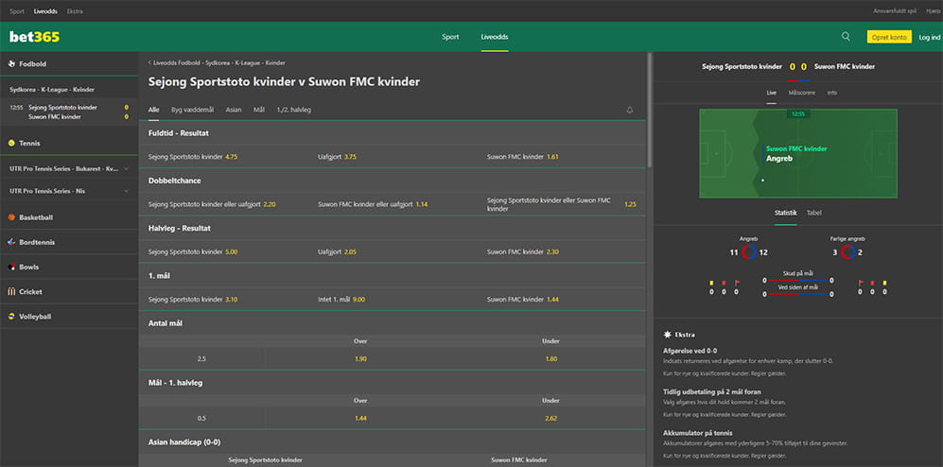
Task: Pick halvleg Uafgjort at 2.05
Action: (x=393, y=251)
